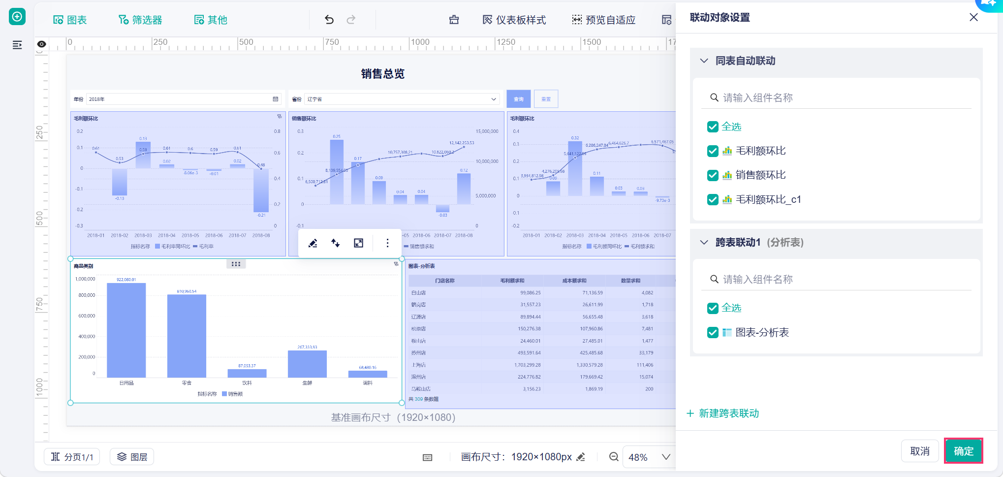Click the 毛利额求和 column header
This screenshot has width=1003, height=477.
point(512,281)
